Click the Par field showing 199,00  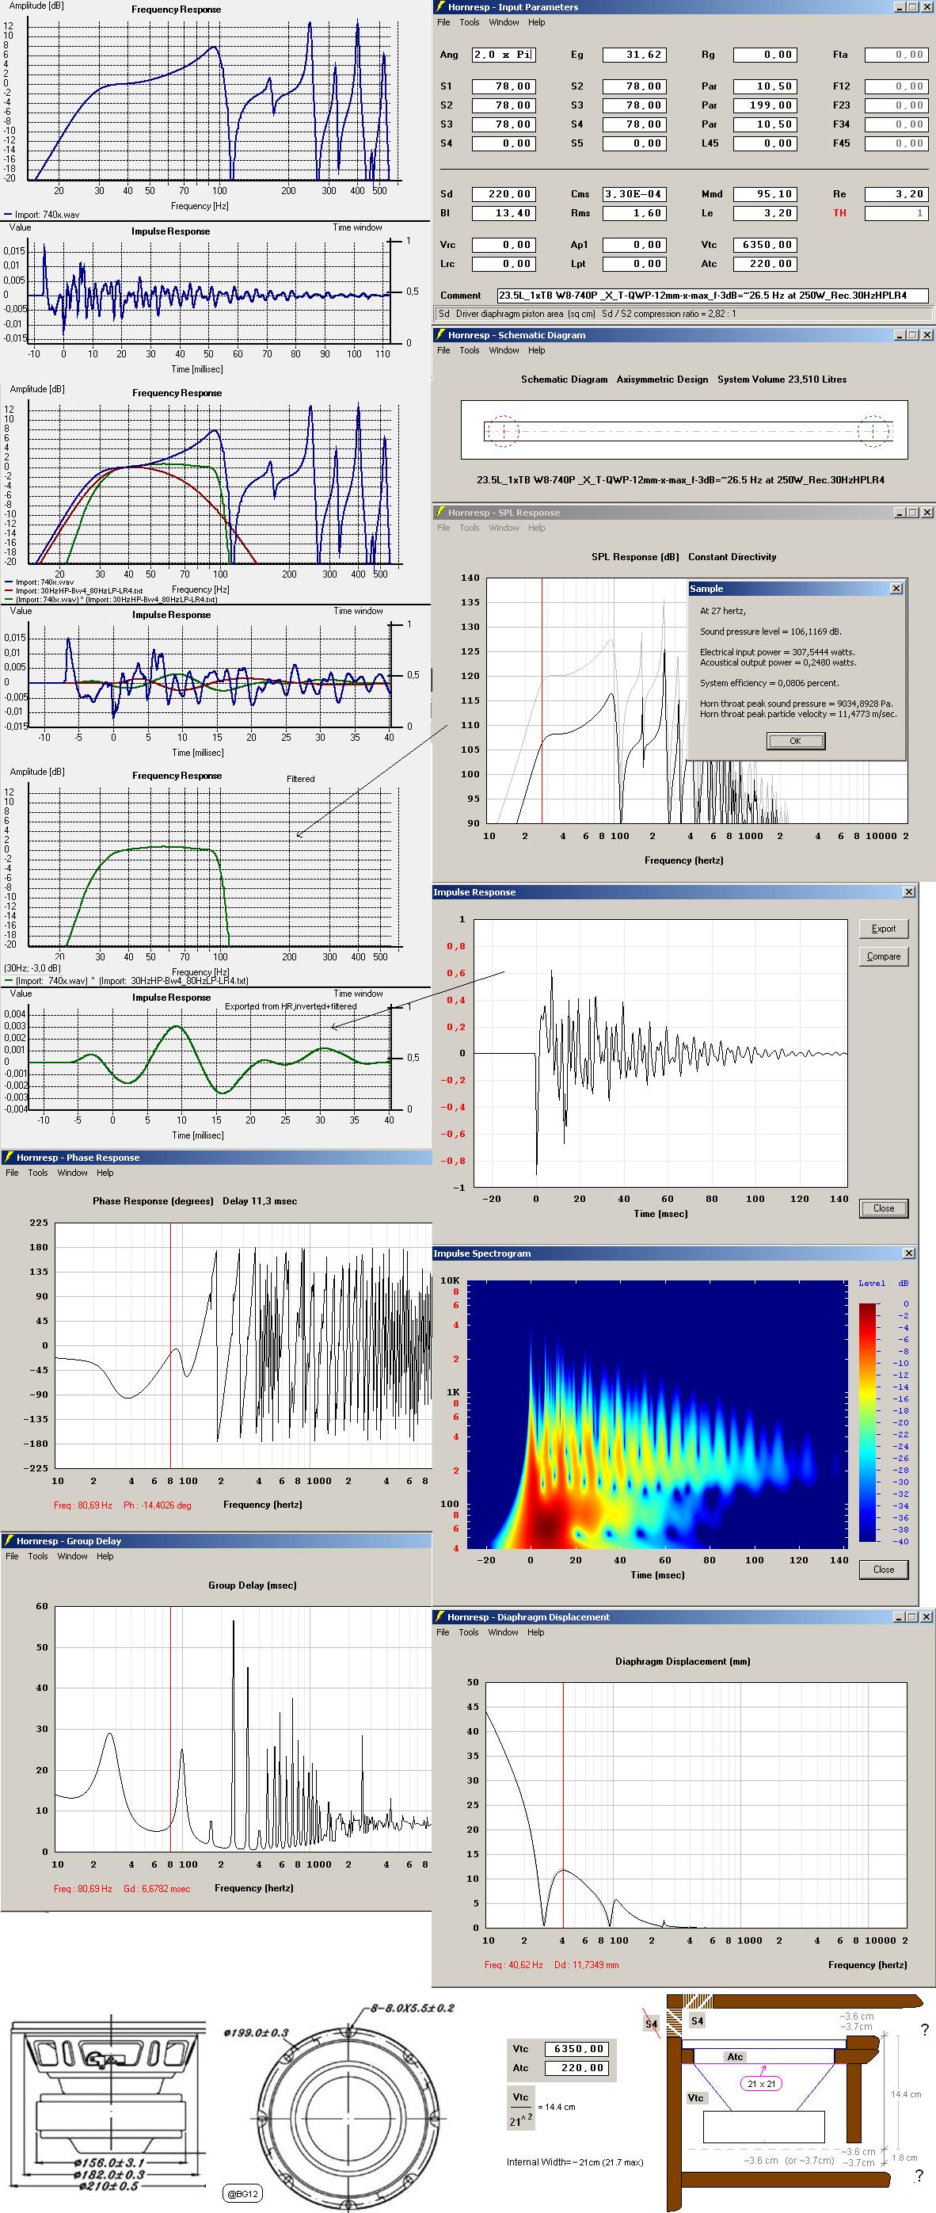[765, 105]
